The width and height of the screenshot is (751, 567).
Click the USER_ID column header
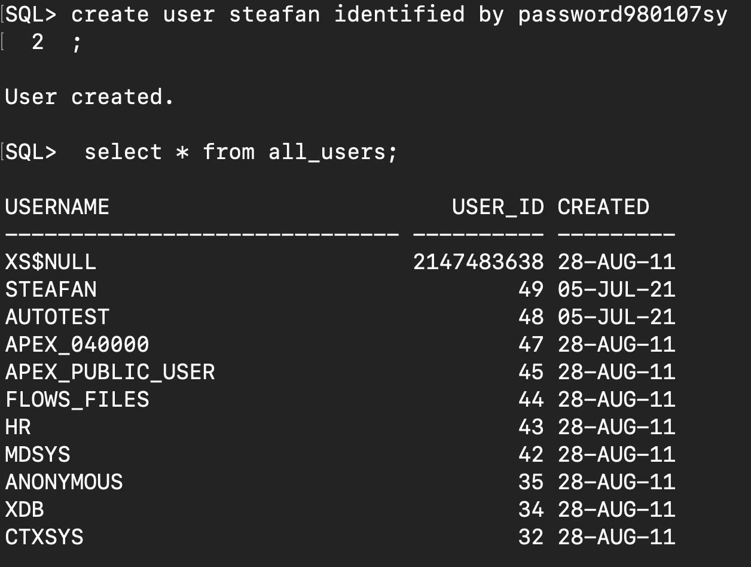click(497, 207)
